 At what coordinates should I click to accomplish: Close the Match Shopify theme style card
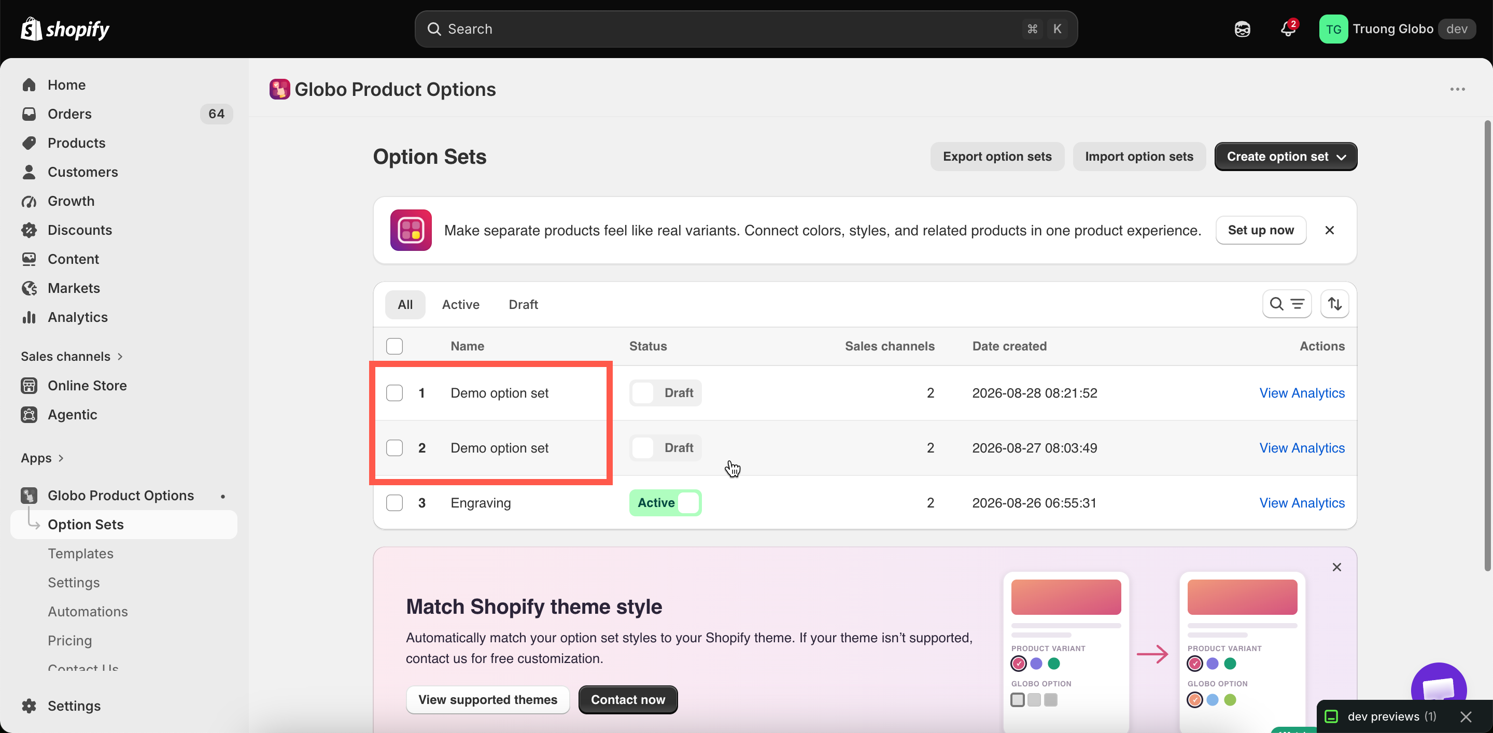tap(1336, 567)
